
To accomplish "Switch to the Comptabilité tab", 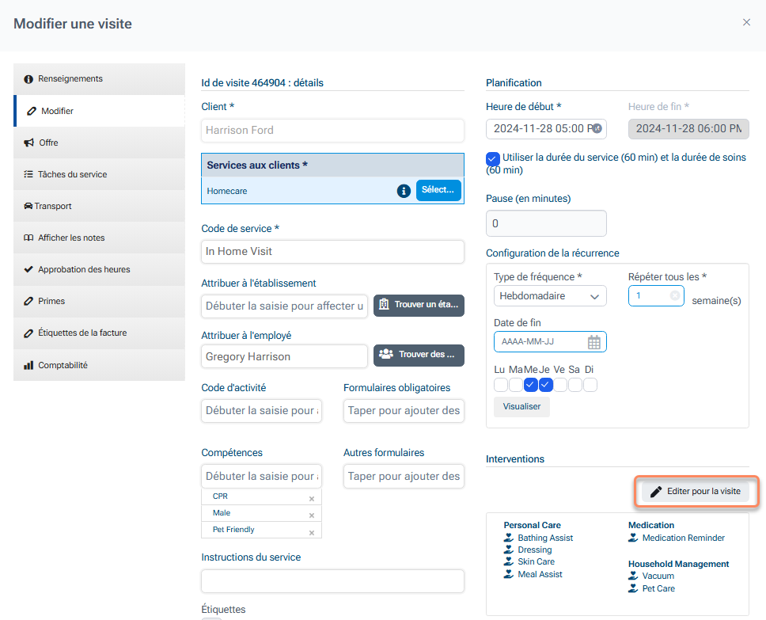I will point(63,365).
